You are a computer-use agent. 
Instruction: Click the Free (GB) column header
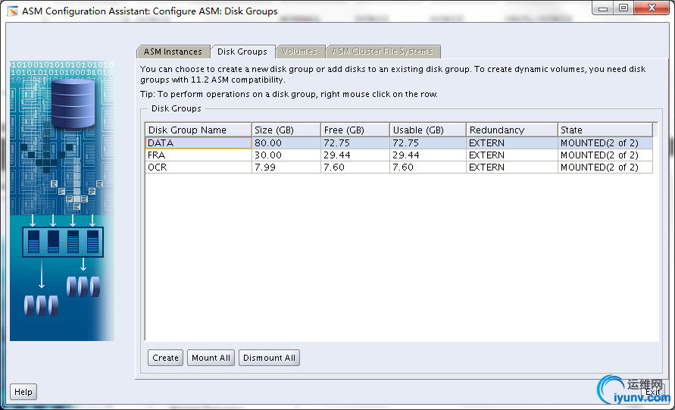coord(355,130)
